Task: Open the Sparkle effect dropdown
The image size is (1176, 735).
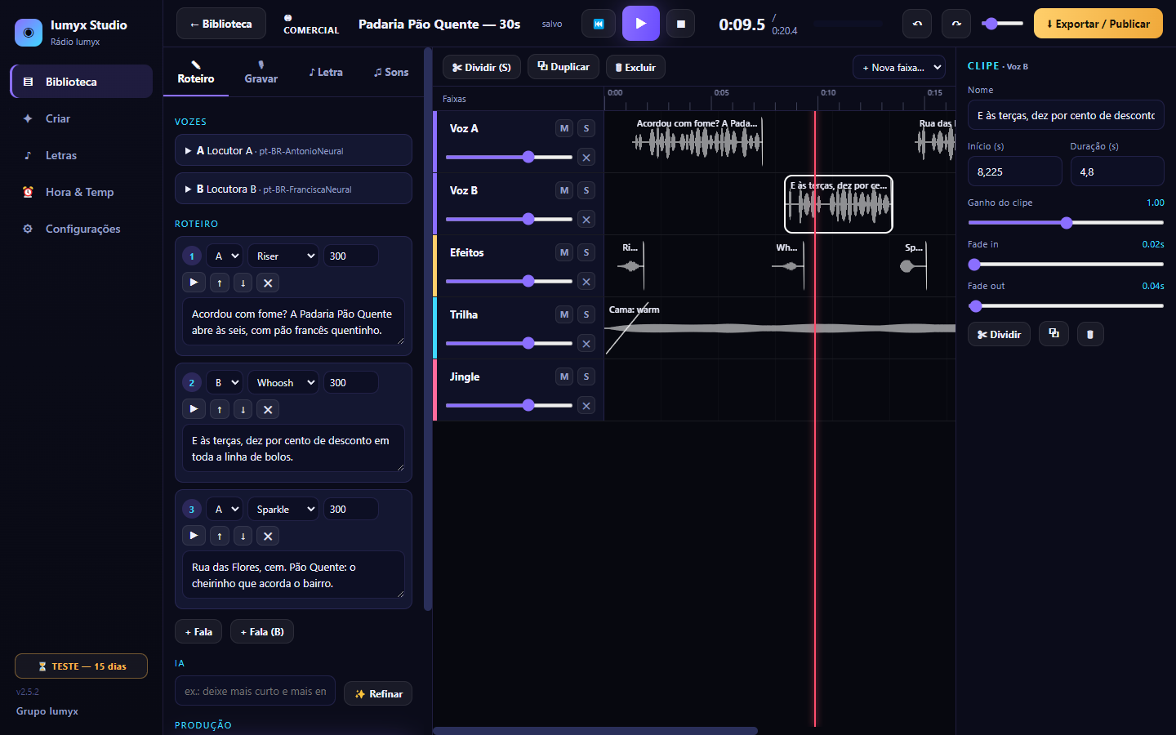Action: (283, 509)
